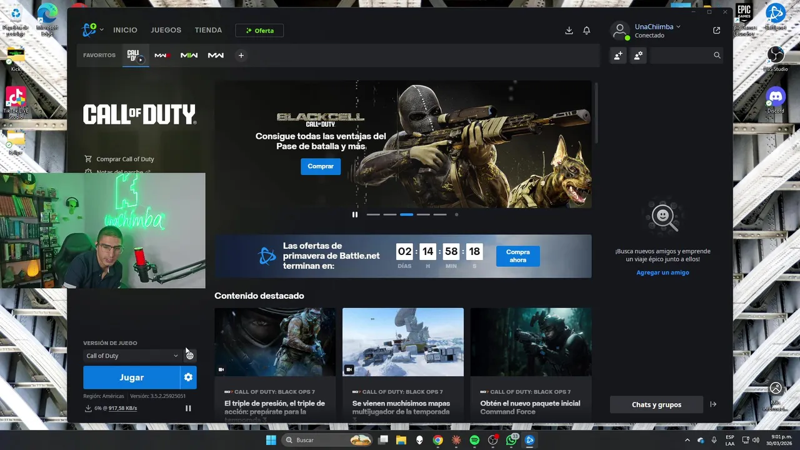800x450 pixels.
Task: Click the add friend icon
Action: [618, 55]
